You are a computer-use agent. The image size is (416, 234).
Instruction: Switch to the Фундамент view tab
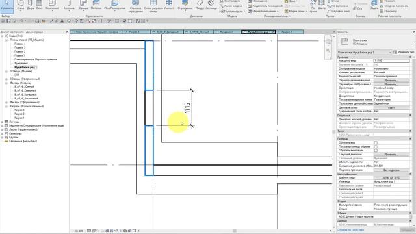(x=227, y=32)
